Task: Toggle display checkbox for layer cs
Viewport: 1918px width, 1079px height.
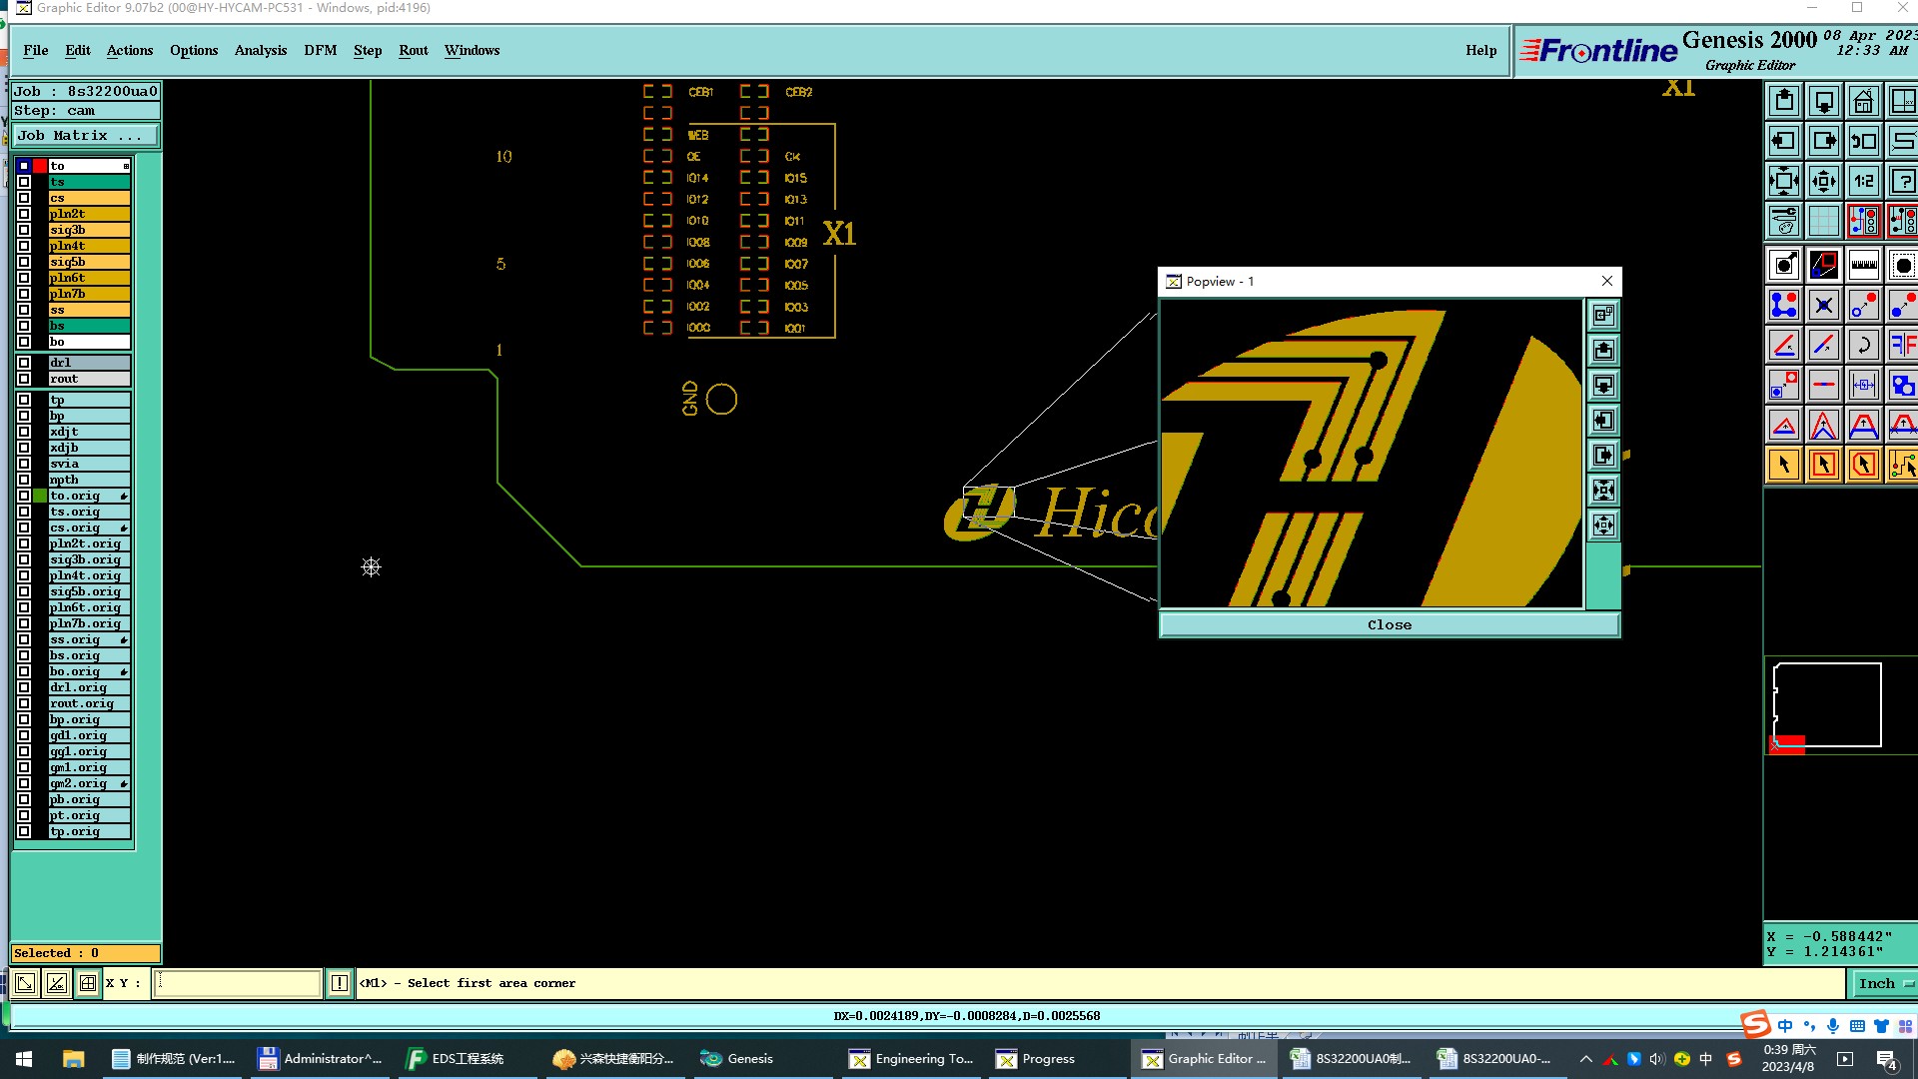Action: 24,198
